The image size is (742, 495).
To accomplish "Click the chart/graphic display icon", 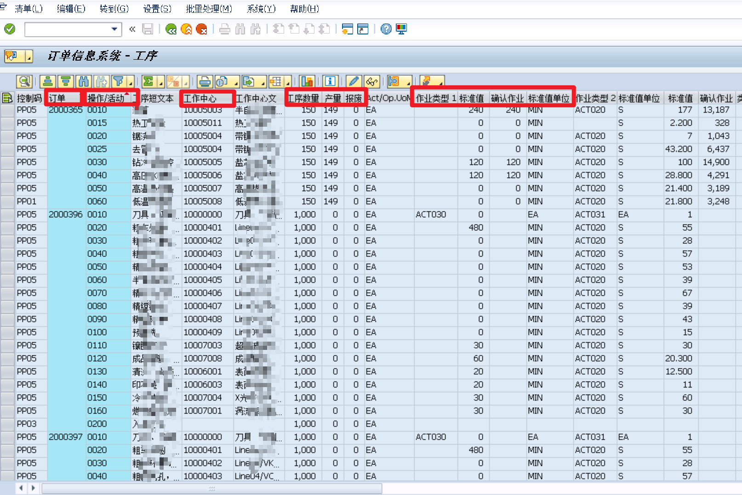I will pos(307,81).
